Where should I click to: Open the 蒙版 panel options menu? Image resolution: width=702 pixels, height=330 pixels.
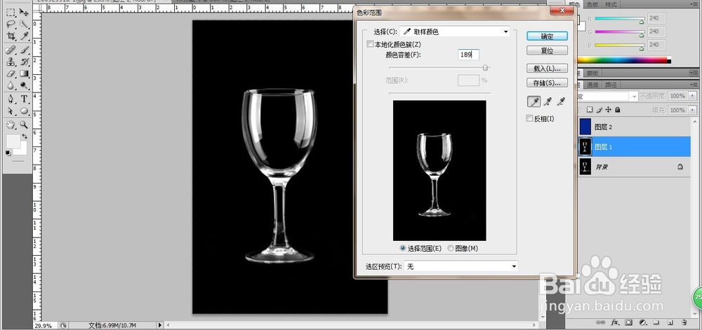pyautogui.click(x=694, y=72)
